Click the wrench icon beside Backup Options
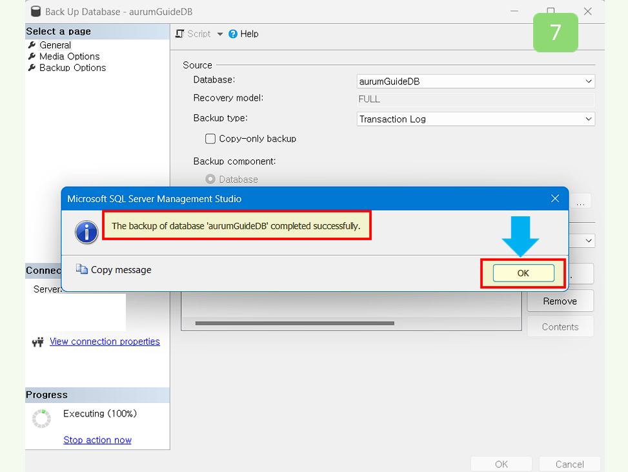Viewport: 628px width, 472px height. click(32, 67)
